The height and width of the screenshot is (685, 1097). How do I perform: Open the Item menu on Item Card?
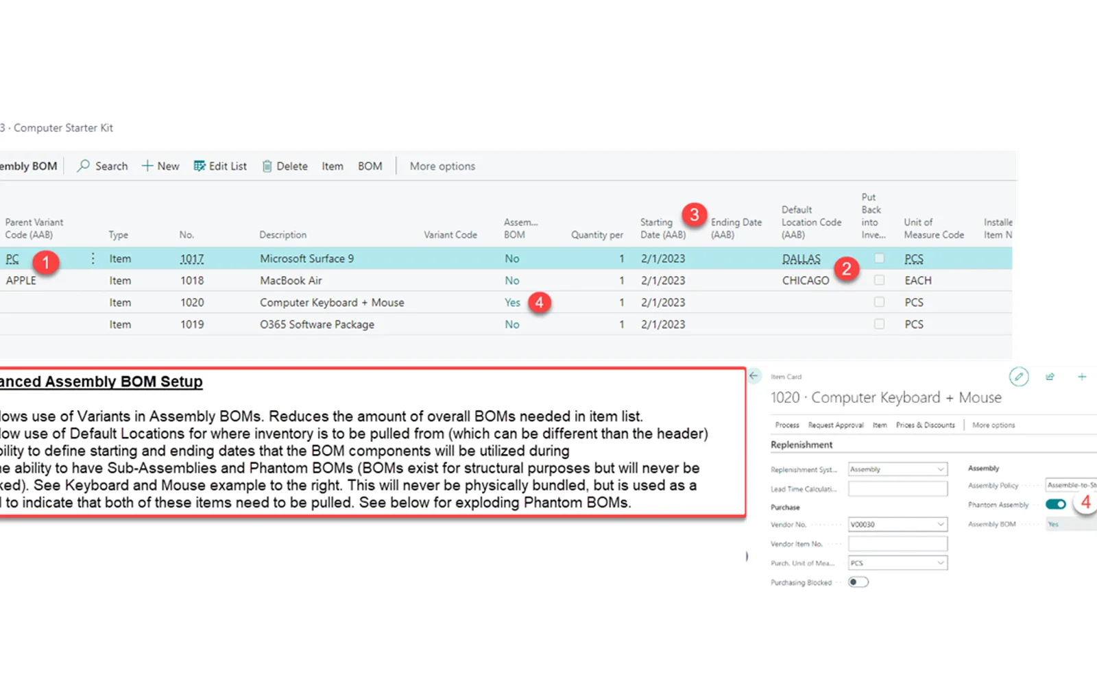[x=880, y=425]
